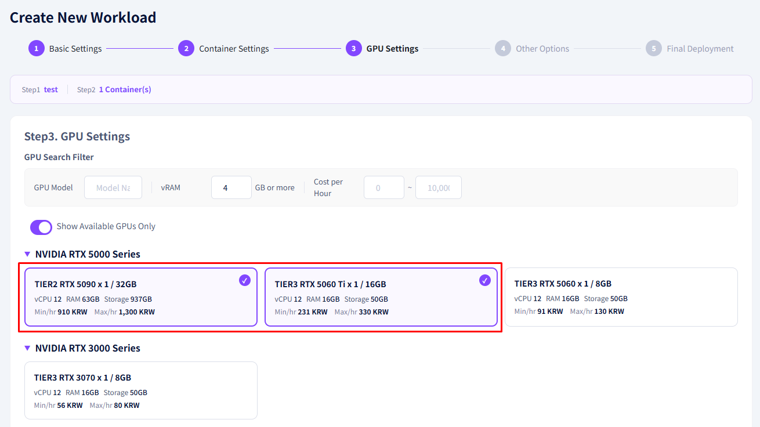Open the Other Options step
Screen dimensions: 760x427
click(542, 49)
